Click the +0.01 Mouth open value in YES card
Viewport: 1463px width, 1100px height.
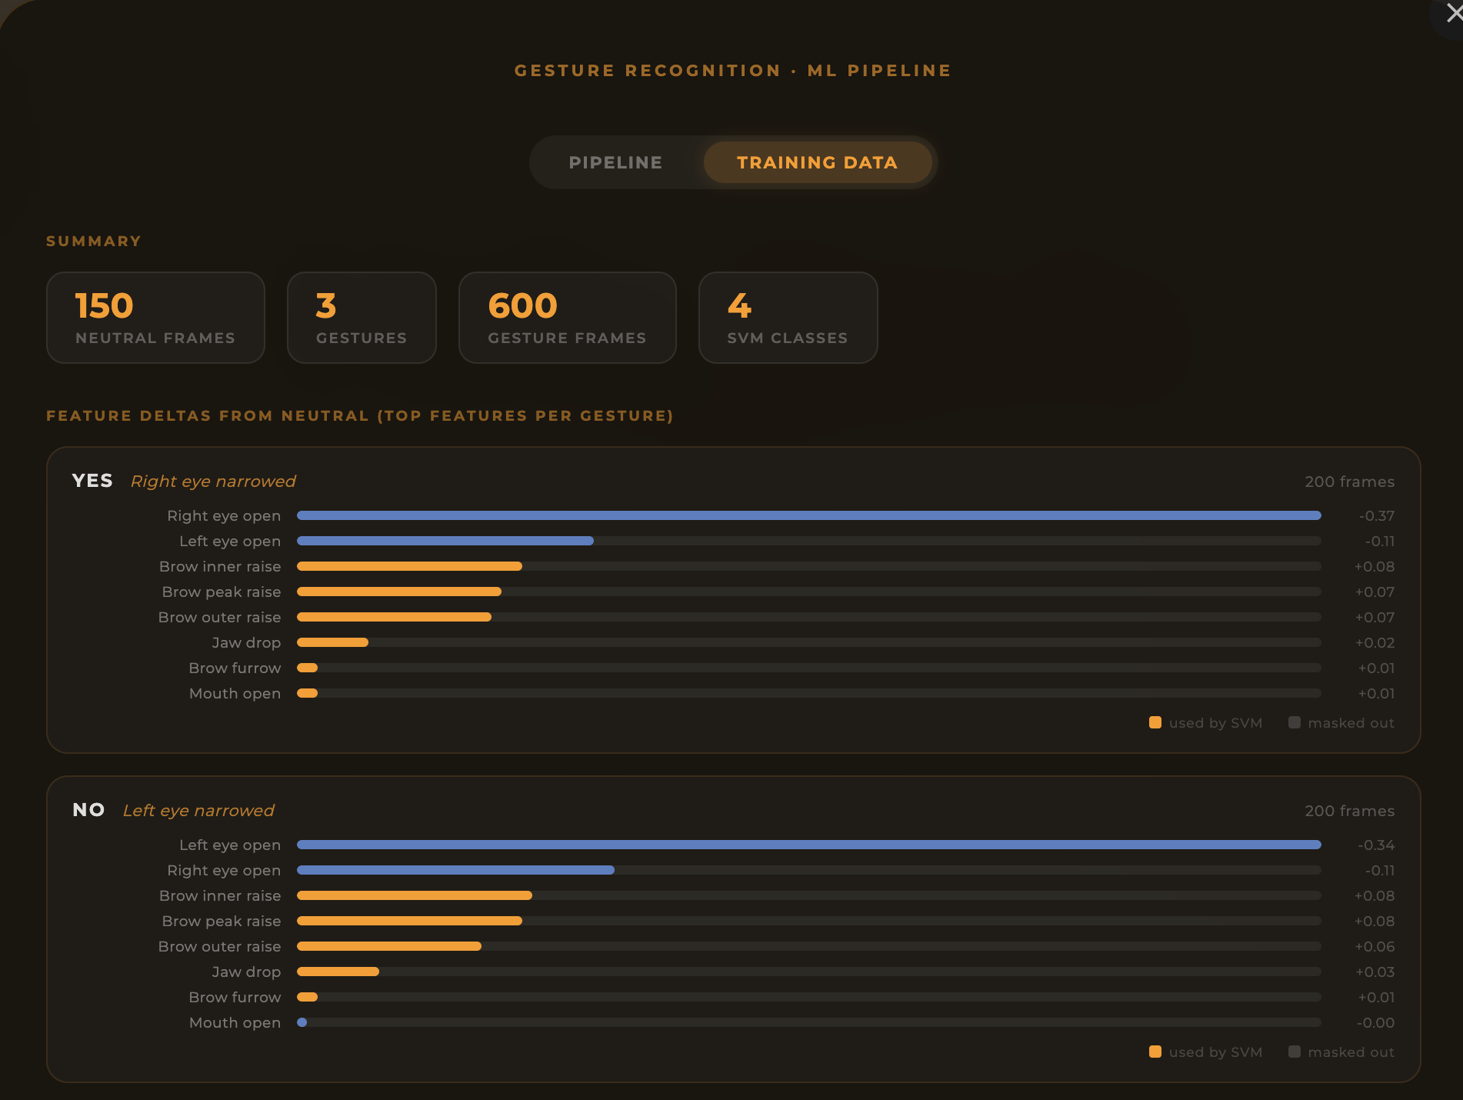coord(1377,693)
